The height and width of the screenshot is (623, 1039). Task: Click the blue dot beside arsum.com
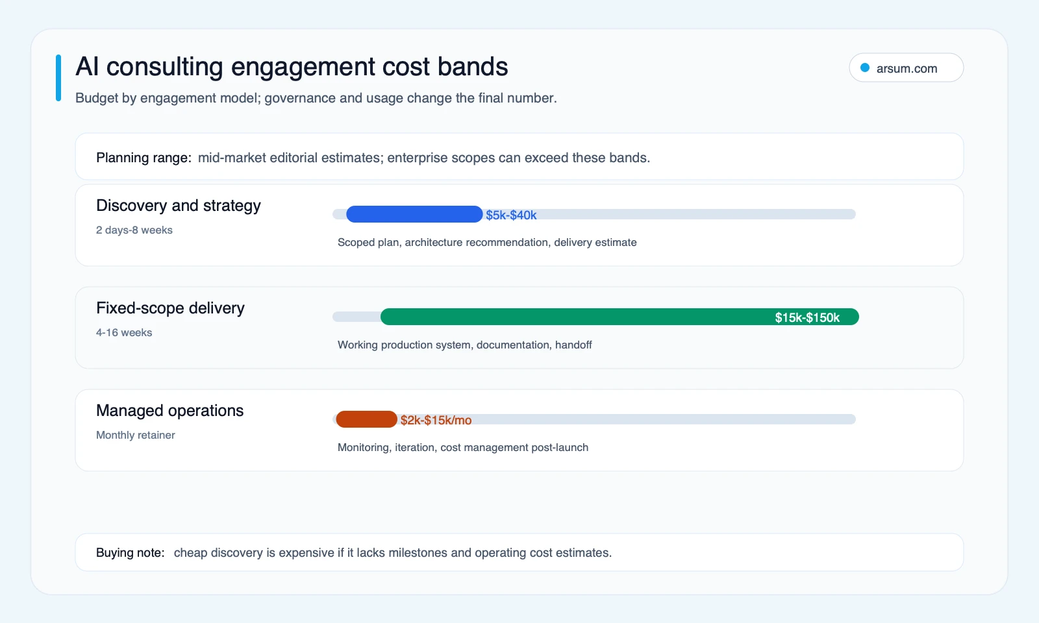pyautogui.click(x=865, y=68)
